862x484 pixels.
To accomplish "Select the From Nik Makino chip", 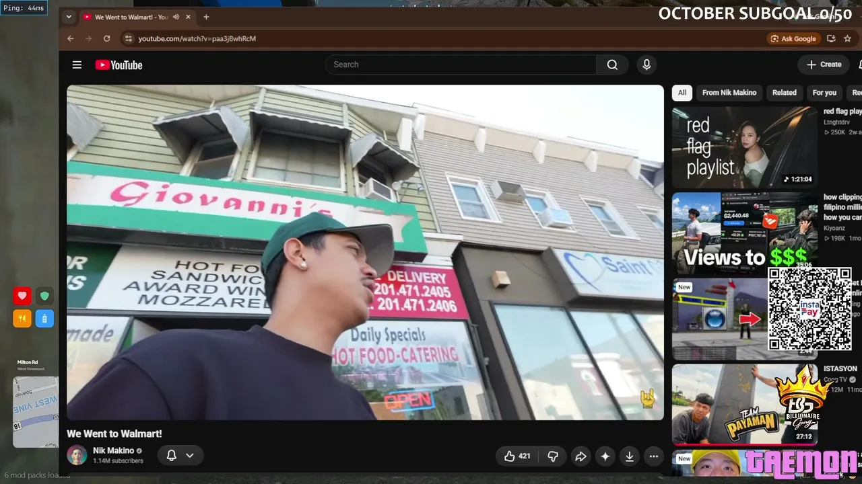I will pos(729,93).
